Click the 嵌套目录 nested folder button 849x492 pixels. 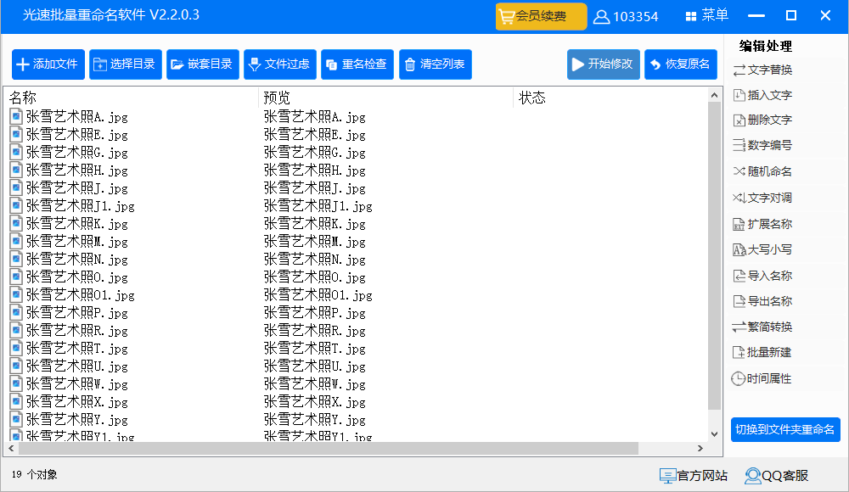point(203,64)
